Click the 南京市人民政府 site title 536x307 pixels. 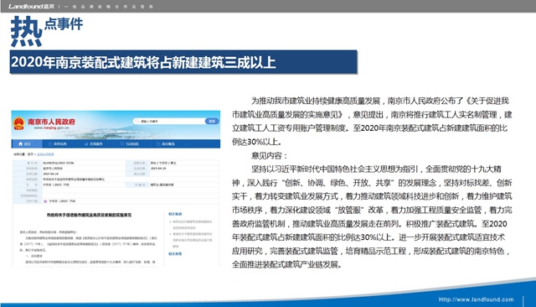tap(51, 122)
